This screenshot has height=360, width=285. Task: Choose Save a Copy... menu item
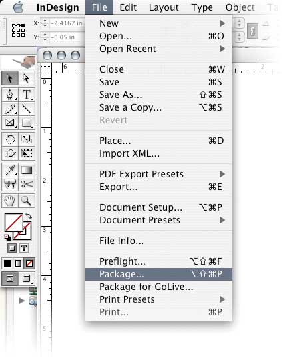159,107
